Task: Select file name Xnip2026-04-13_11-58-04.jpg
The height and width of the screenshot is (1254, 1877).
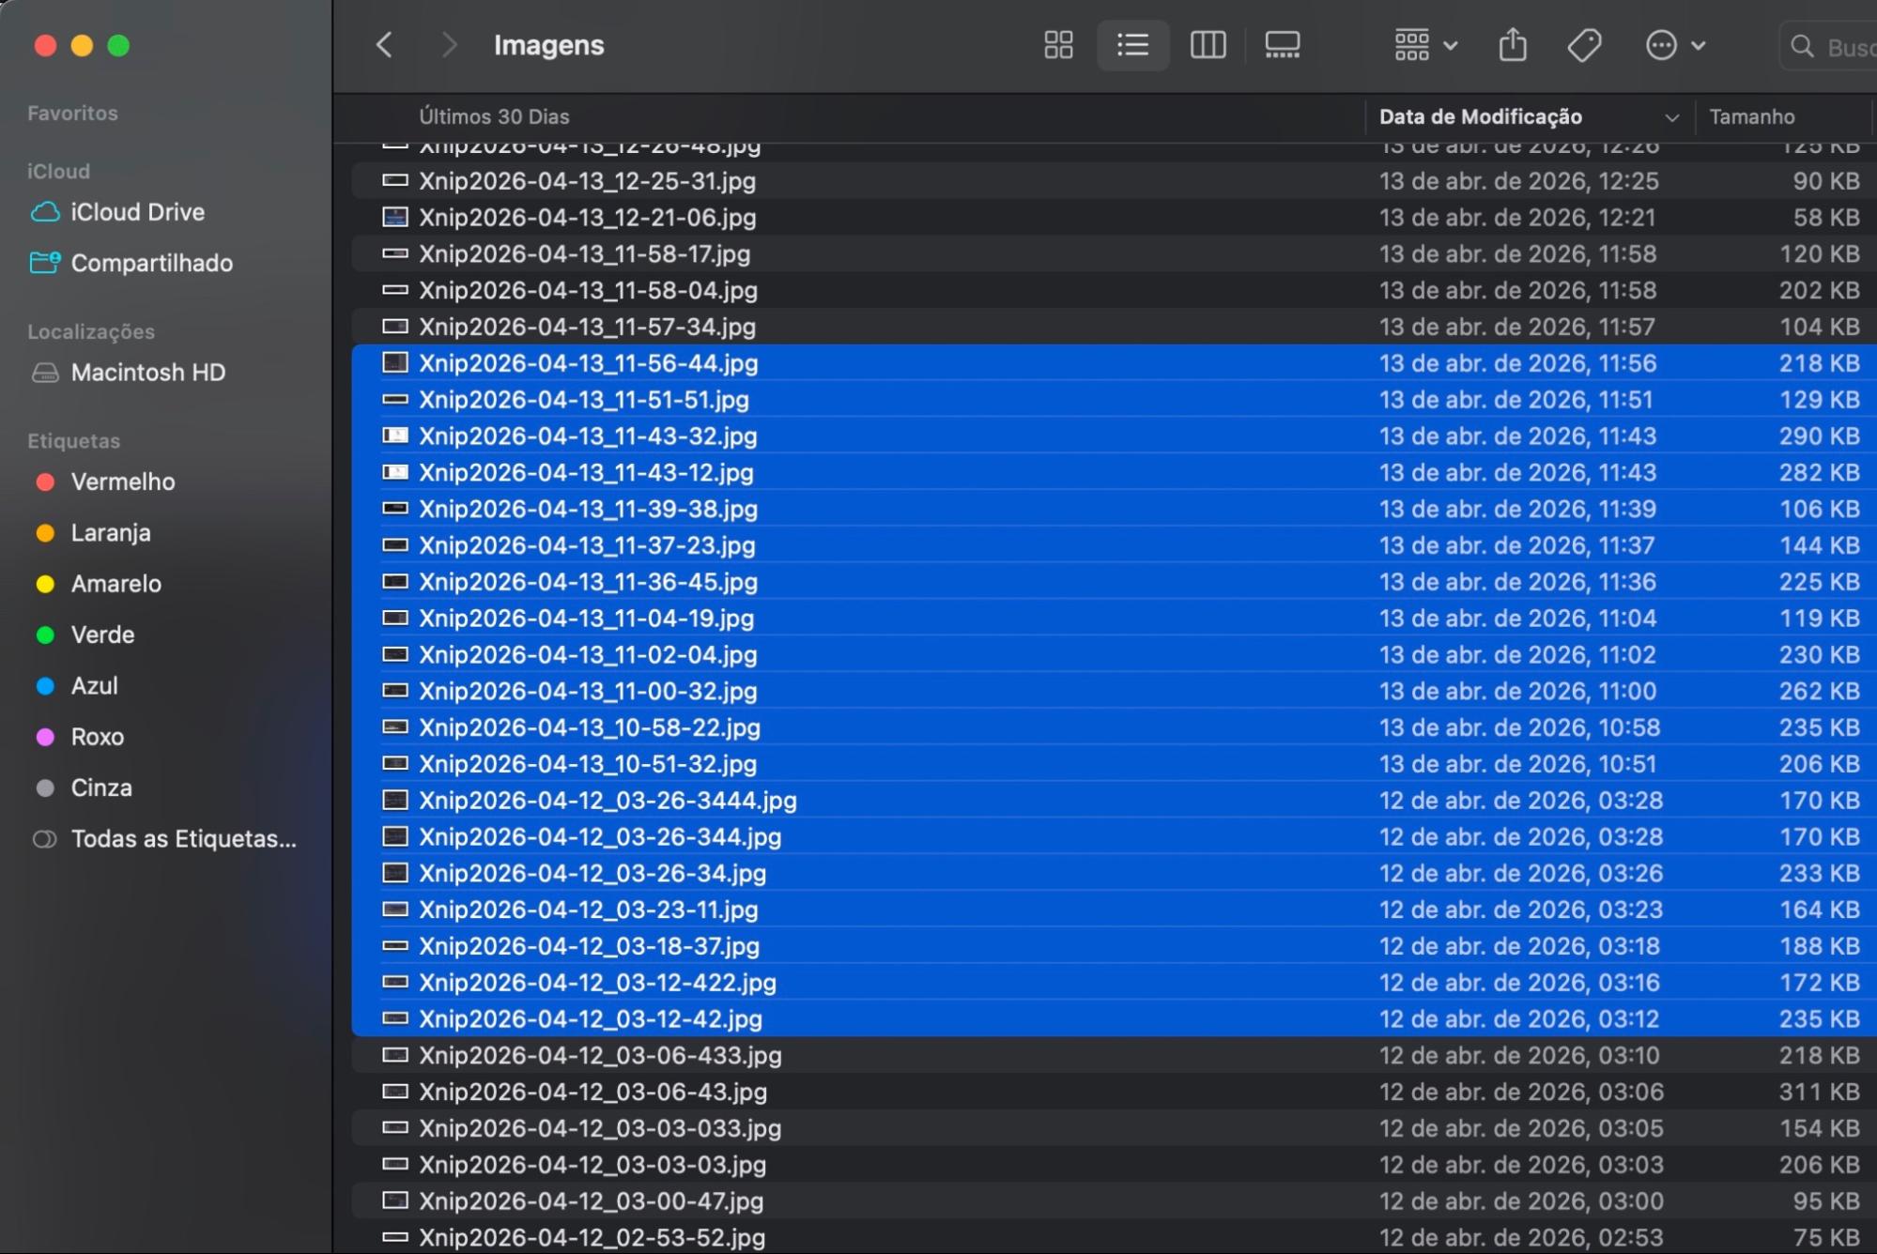Action: point(588,290)
